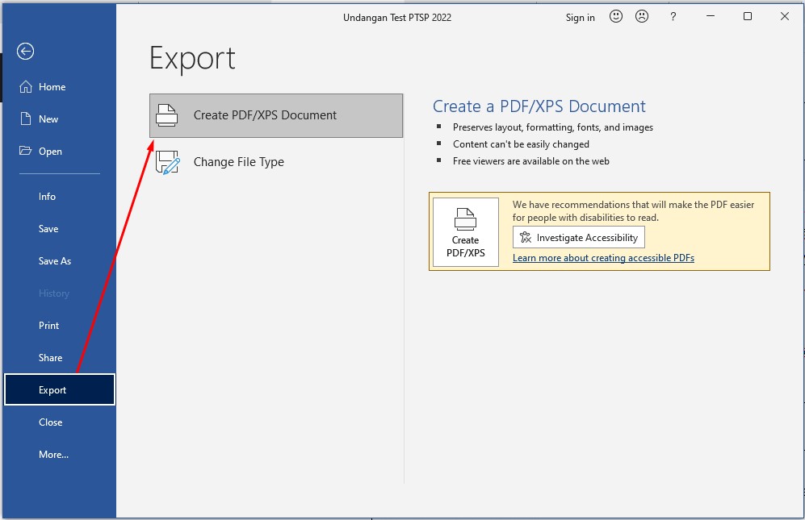Click the Open folder icon
Viewport: 805px width, 520px height.
click(26, 152)
